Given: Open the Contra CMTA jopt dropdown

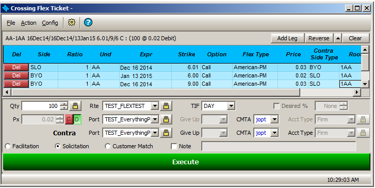Looking at the screenshot, I should point(274,133).
